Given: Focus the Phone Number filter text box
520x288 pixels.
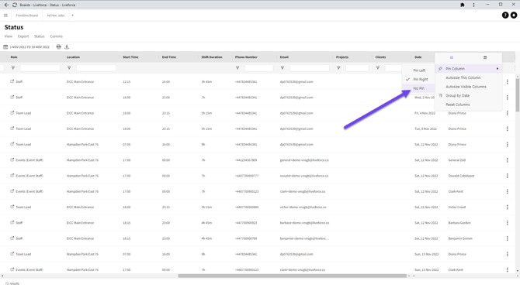Looking at the screenshot, I should tap(259, 68).
